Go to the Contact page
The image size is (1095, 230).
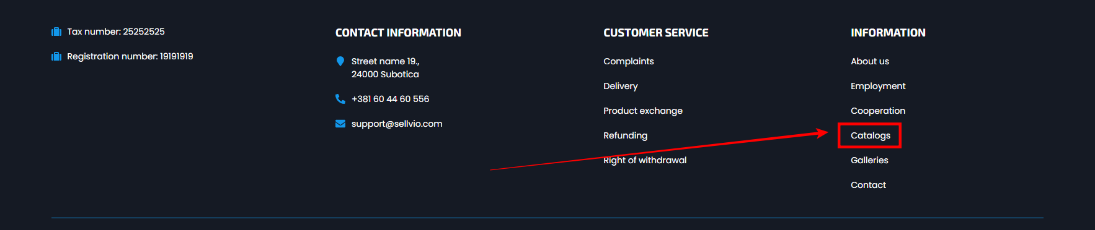[x=868, y=185]
